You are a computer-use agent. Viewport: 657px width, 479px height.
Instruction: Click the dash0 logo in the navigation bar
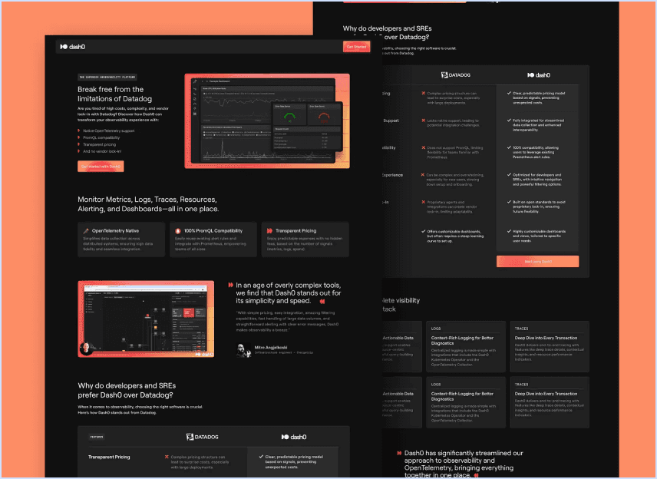(x=72, y=47)
